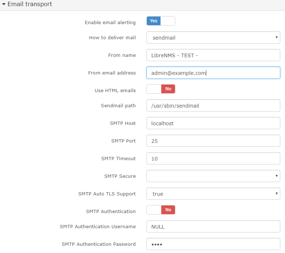Image resolution: width=285 pixels, height=253 pixels.
Task: Click the 'Email transport' heading text
Action: [30, 4]
